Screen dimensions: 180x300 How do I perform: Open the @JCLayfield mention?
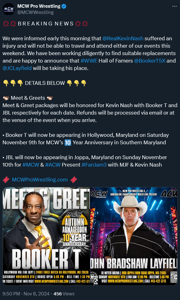tap(17, 68)
